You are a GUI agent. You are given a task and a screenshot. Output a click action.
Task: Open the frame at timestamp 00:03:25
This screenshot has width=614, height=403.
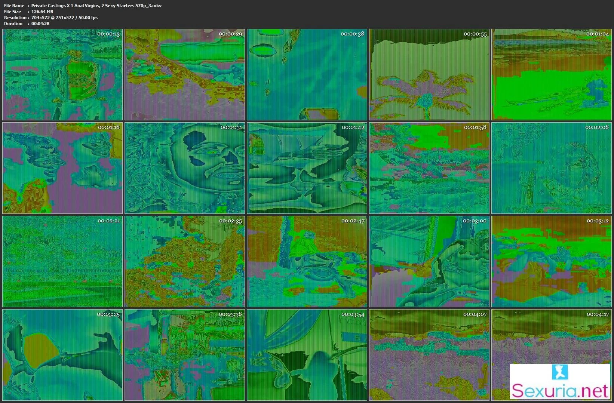pyautogui.click(x=62, y=355)
